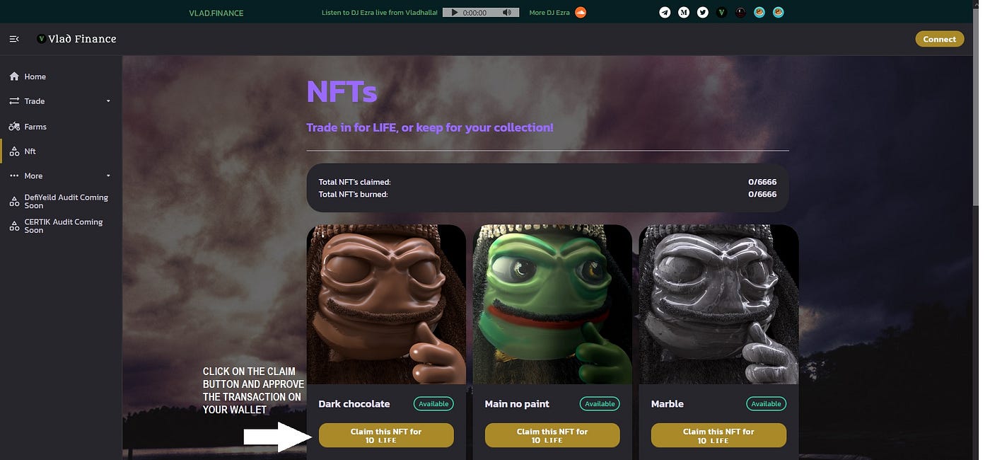
Task: Open the Medium icon link
Action: 684,12
